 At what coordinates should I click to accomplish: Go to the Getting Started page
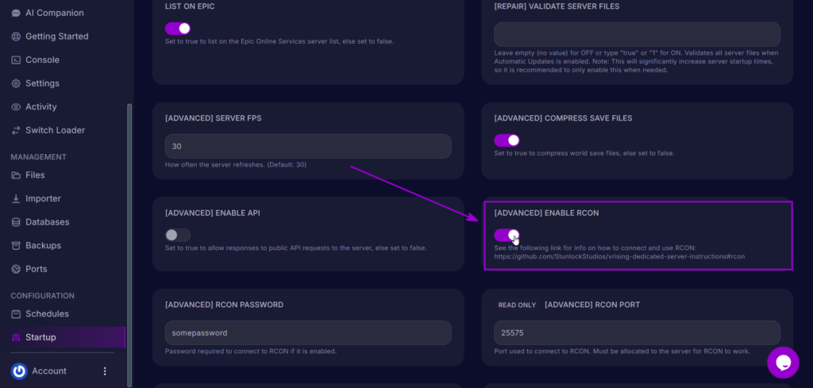(57, 36)
